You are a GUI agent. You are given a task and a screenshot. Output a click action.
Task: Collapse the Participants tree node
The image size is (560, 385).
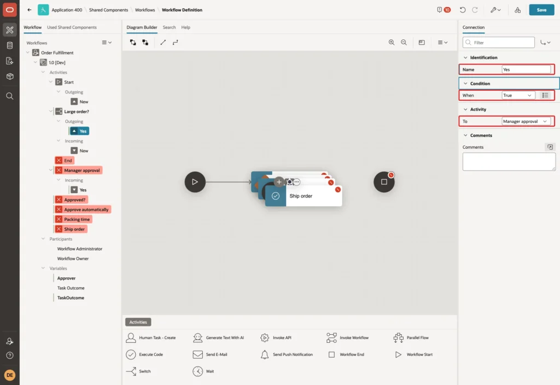coord(43,238)
